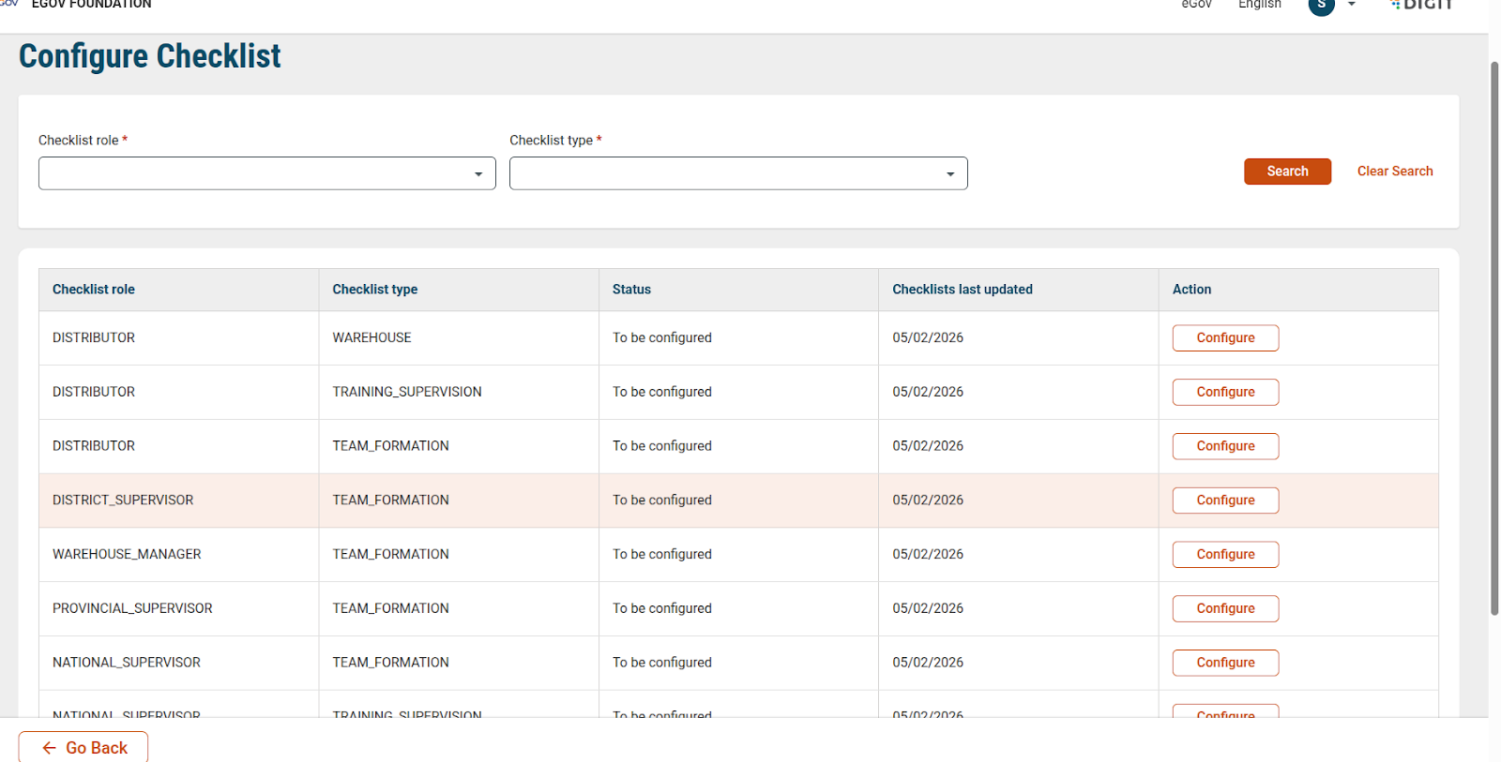Click the vertical page scrollbar
1501x762 pixels.
click(x=1494, y=337)
